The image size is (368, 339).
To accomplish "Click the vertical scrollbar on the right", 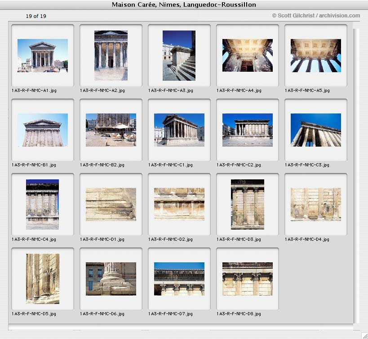I will pyautogui.click(x=356, y=176).
